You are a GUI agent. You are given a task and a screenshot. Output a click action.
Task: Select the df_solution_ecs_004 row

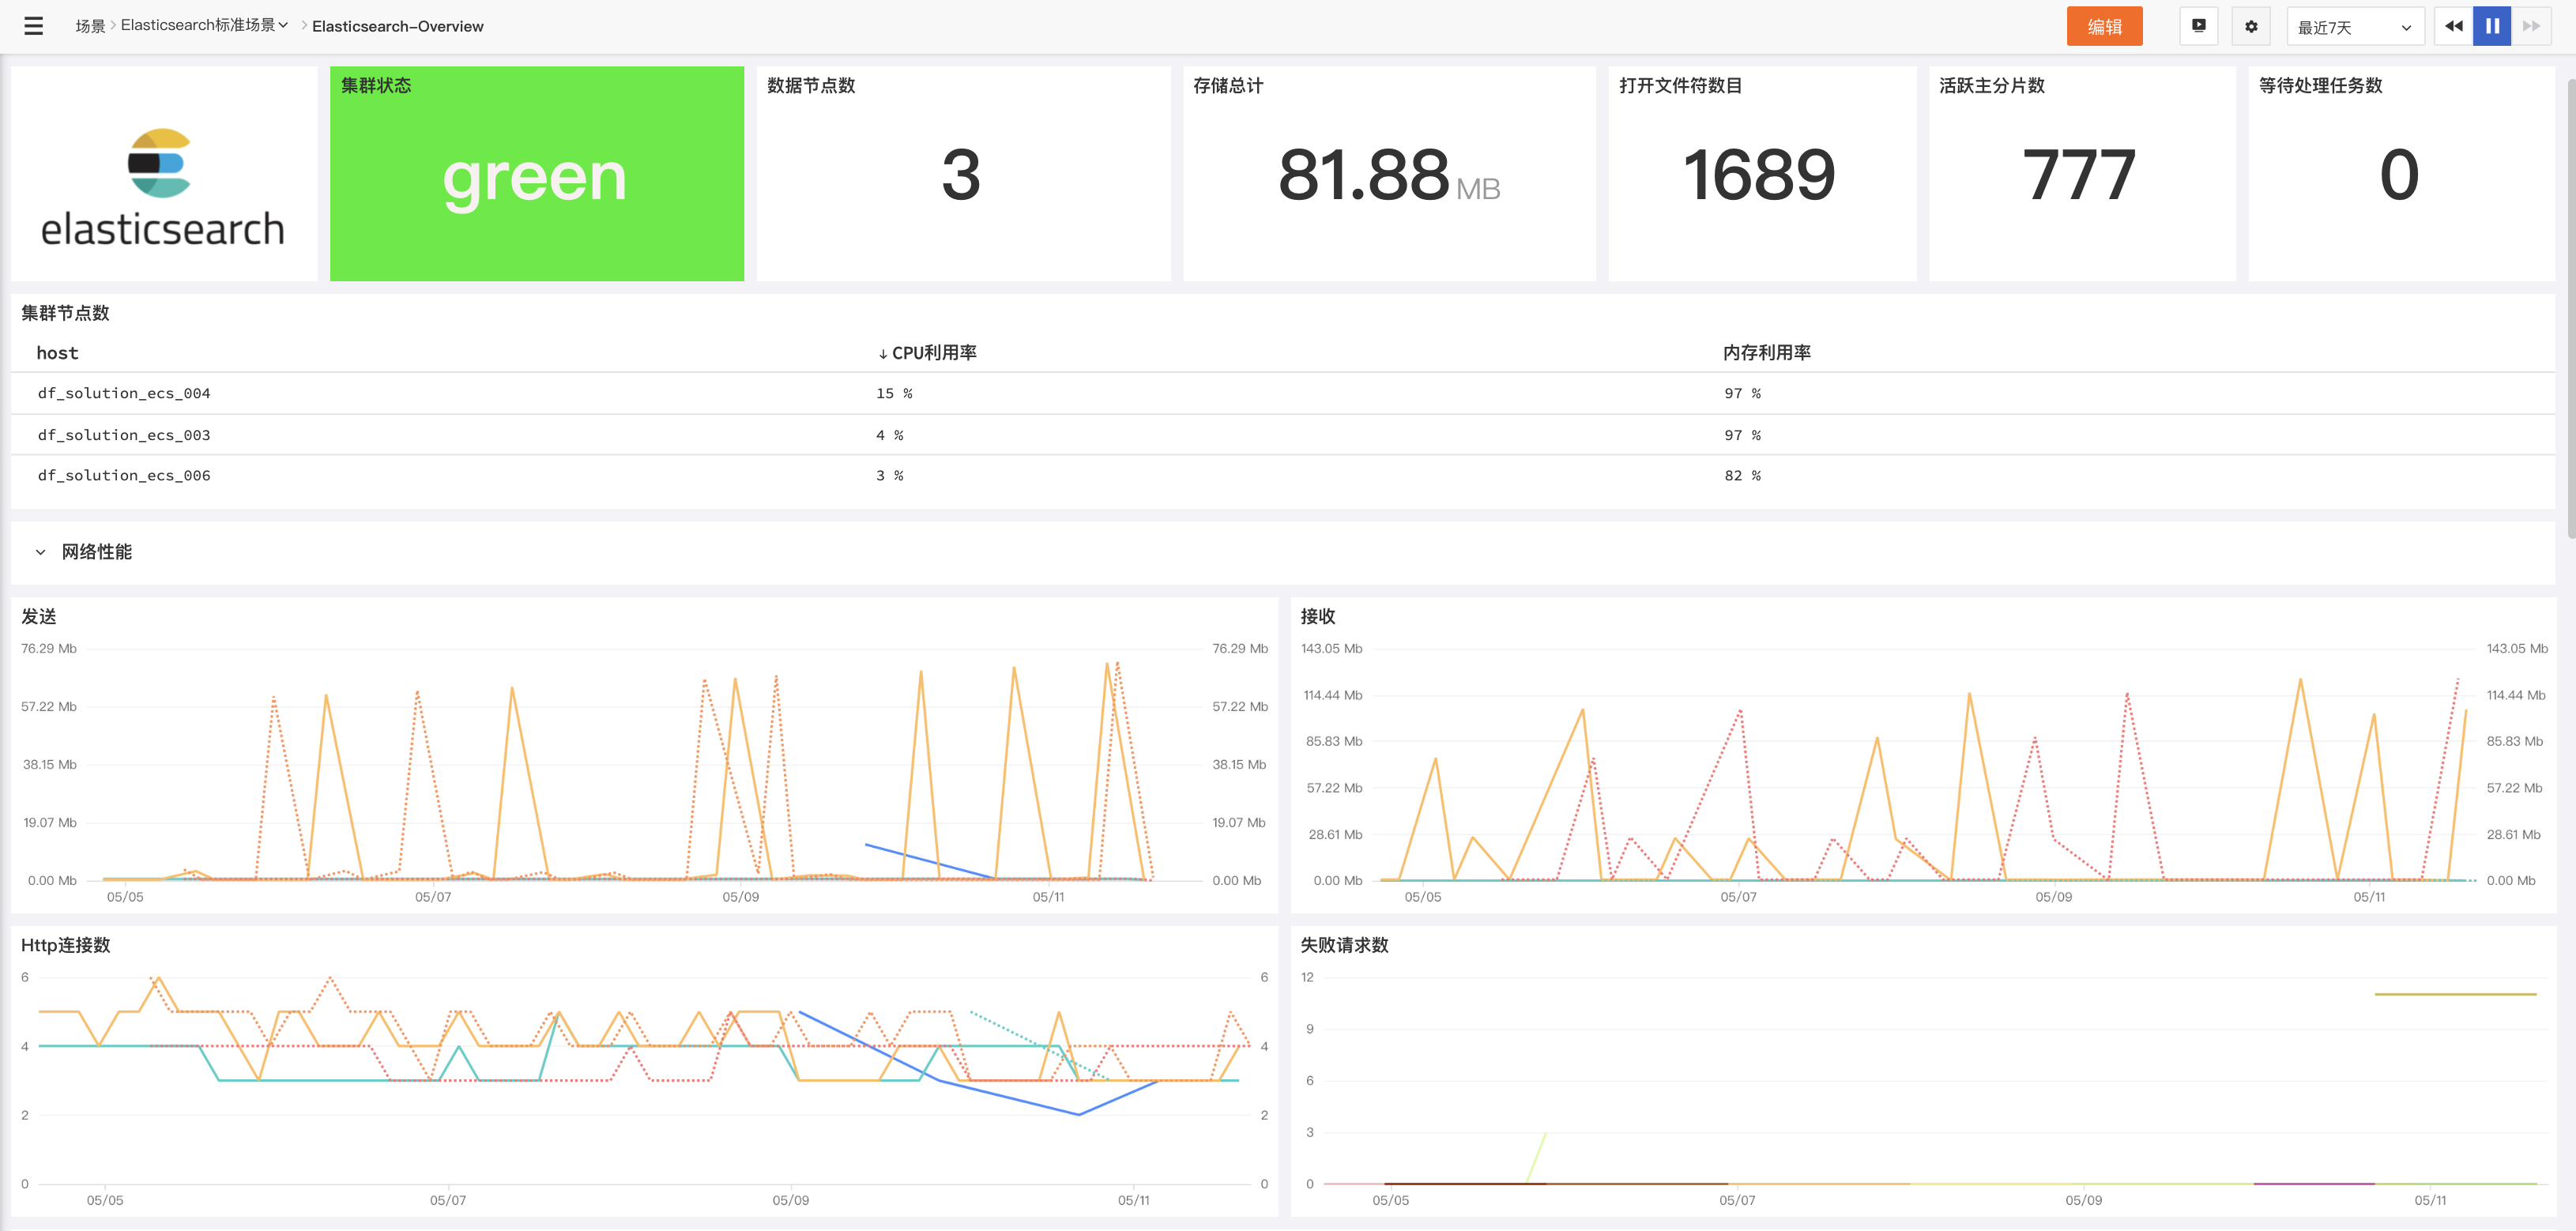(x=124, y=394)
